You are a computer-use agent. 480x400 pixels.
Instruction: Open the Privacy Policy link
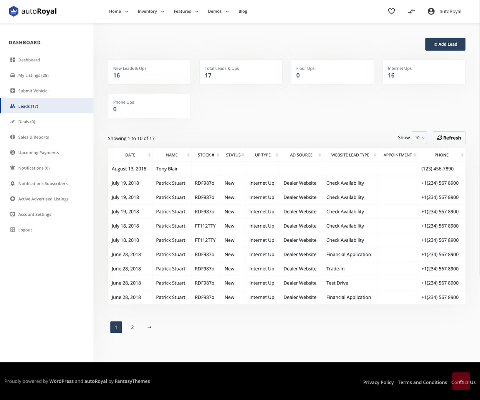[378, 382]
